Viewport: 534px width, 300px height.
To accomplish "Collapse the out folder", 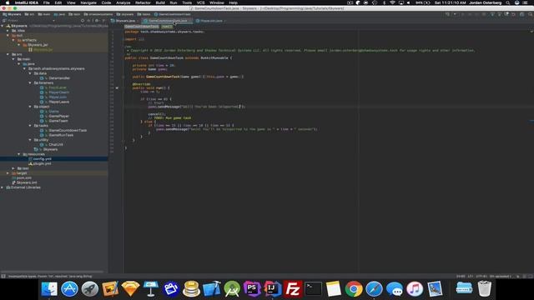I will point(8,35).
